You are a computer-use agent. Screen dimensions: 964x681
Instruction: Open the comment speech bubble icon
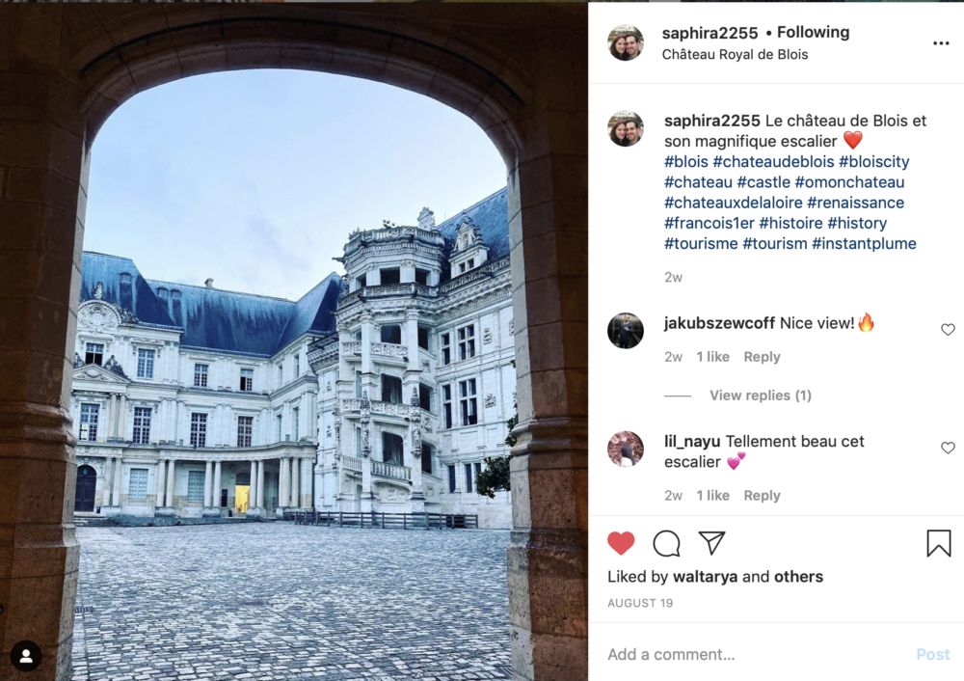666,543
